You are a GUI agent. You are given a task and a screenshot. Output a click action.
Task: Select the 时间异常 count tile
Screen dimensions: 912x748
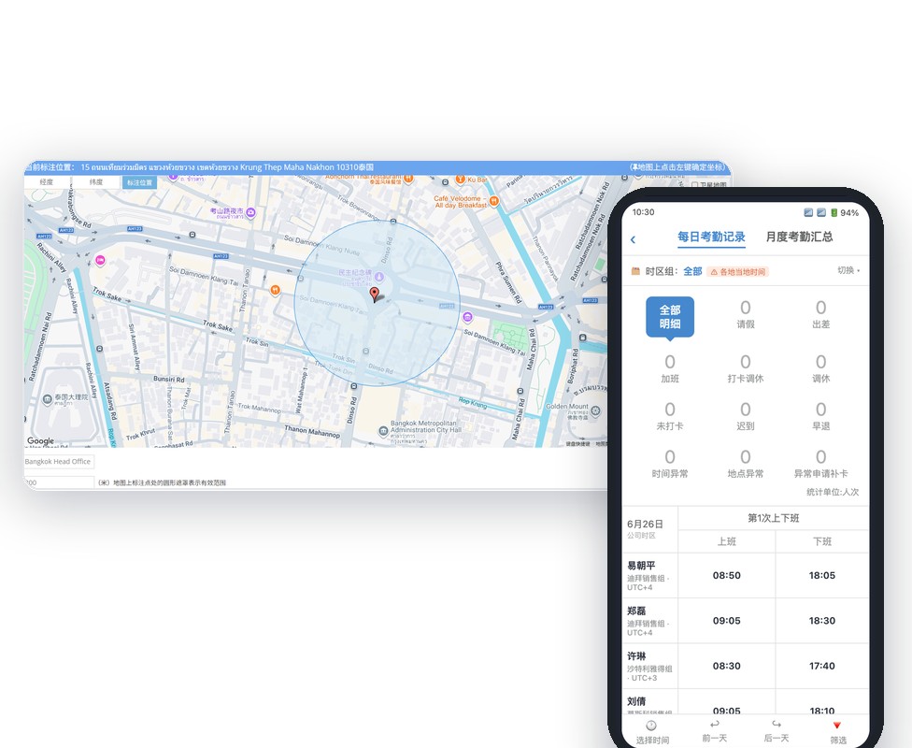669,465
